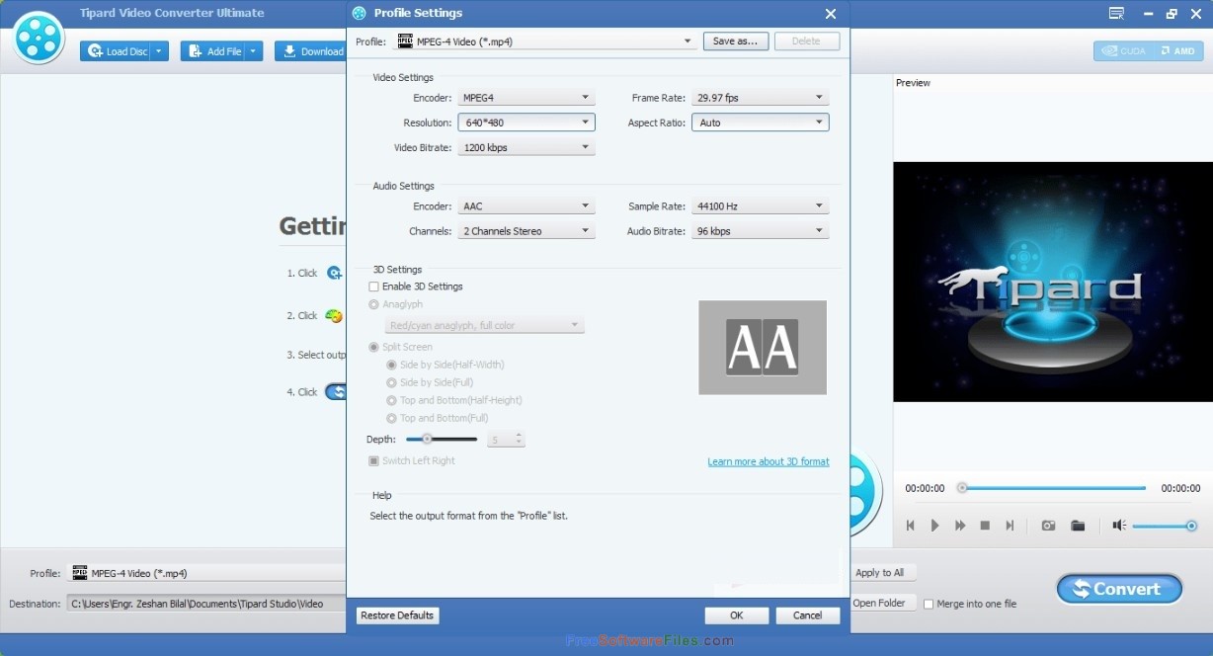Open the main menu icon in the title bar
This screenshot has height=656, width=1213.
coord(1116,13)
